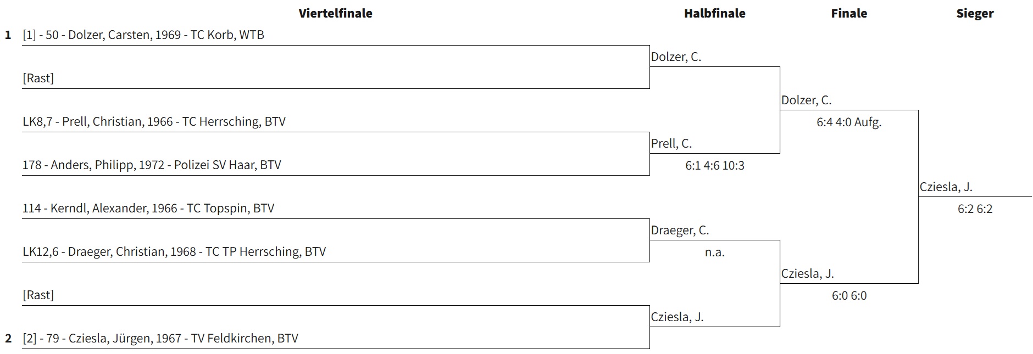Click Dolzer, C. in Finale column
This screenshot has width=1033, height=354.
point(806,100)
